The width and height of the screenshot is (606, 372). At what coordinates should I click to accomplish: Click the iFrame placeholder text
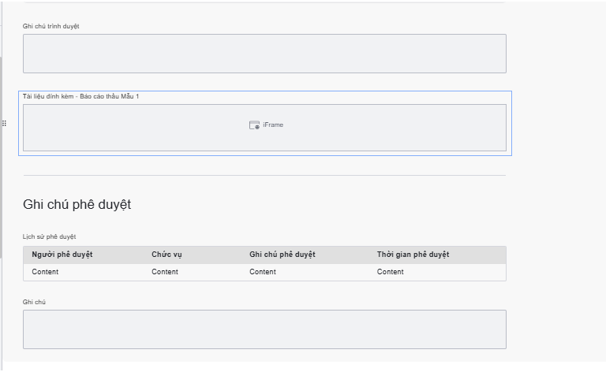pyautogui.click(x=273, y=125)
